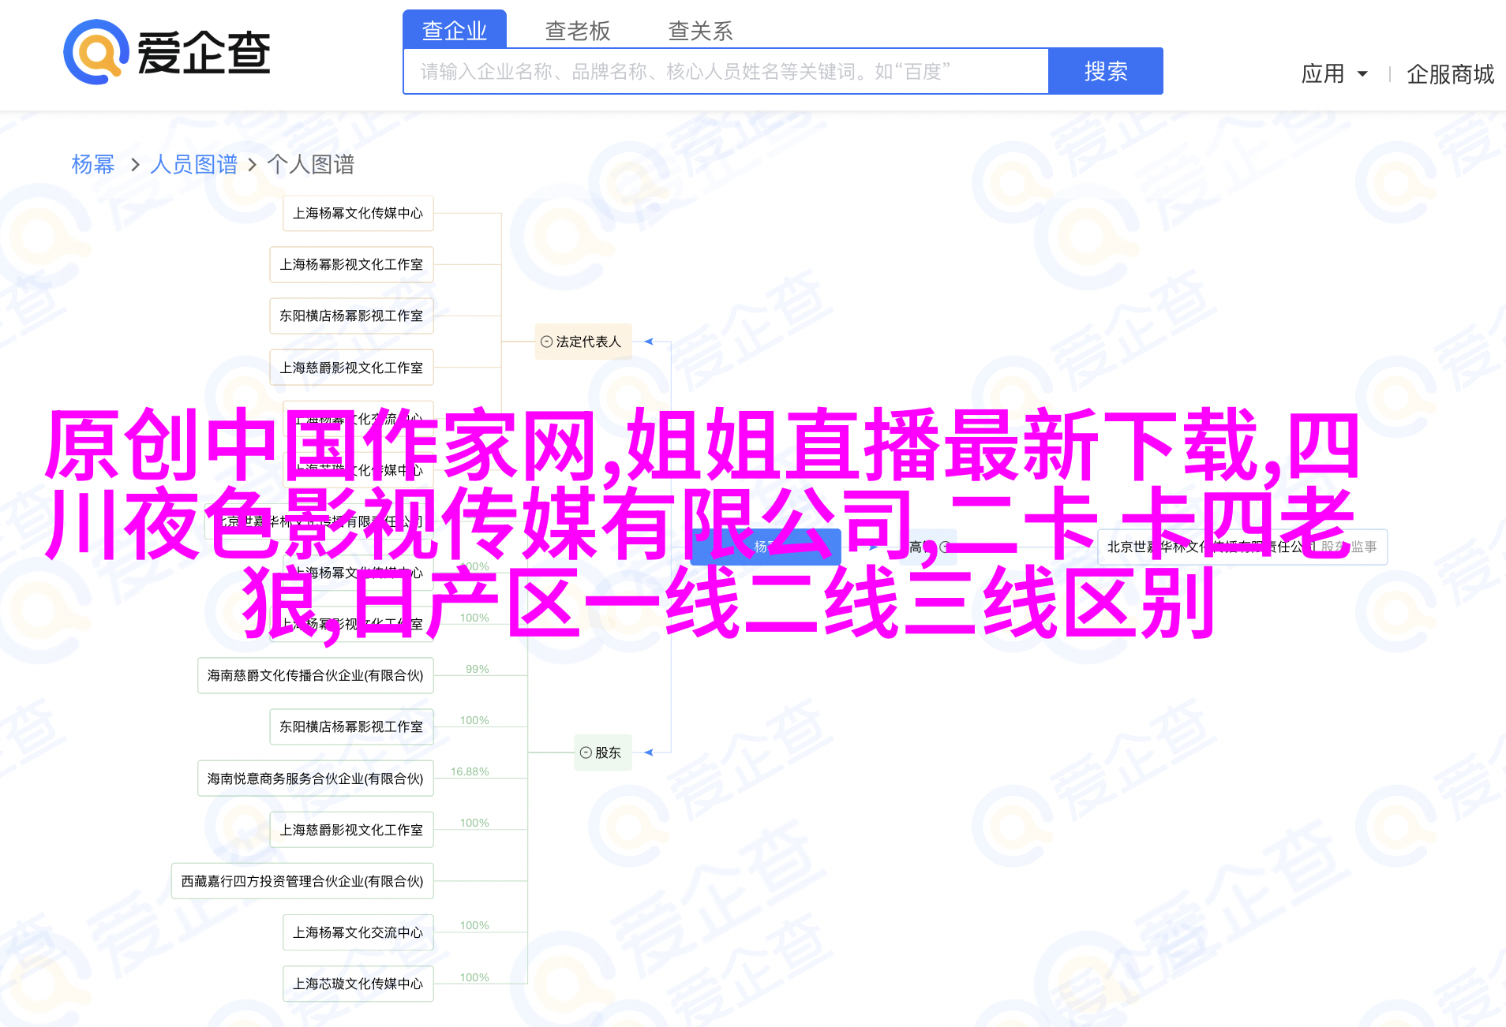Open 海南慈爵文化传播合伙企业 node
This screenshot has height=1027, width=1506.
[x=316, y=675]
